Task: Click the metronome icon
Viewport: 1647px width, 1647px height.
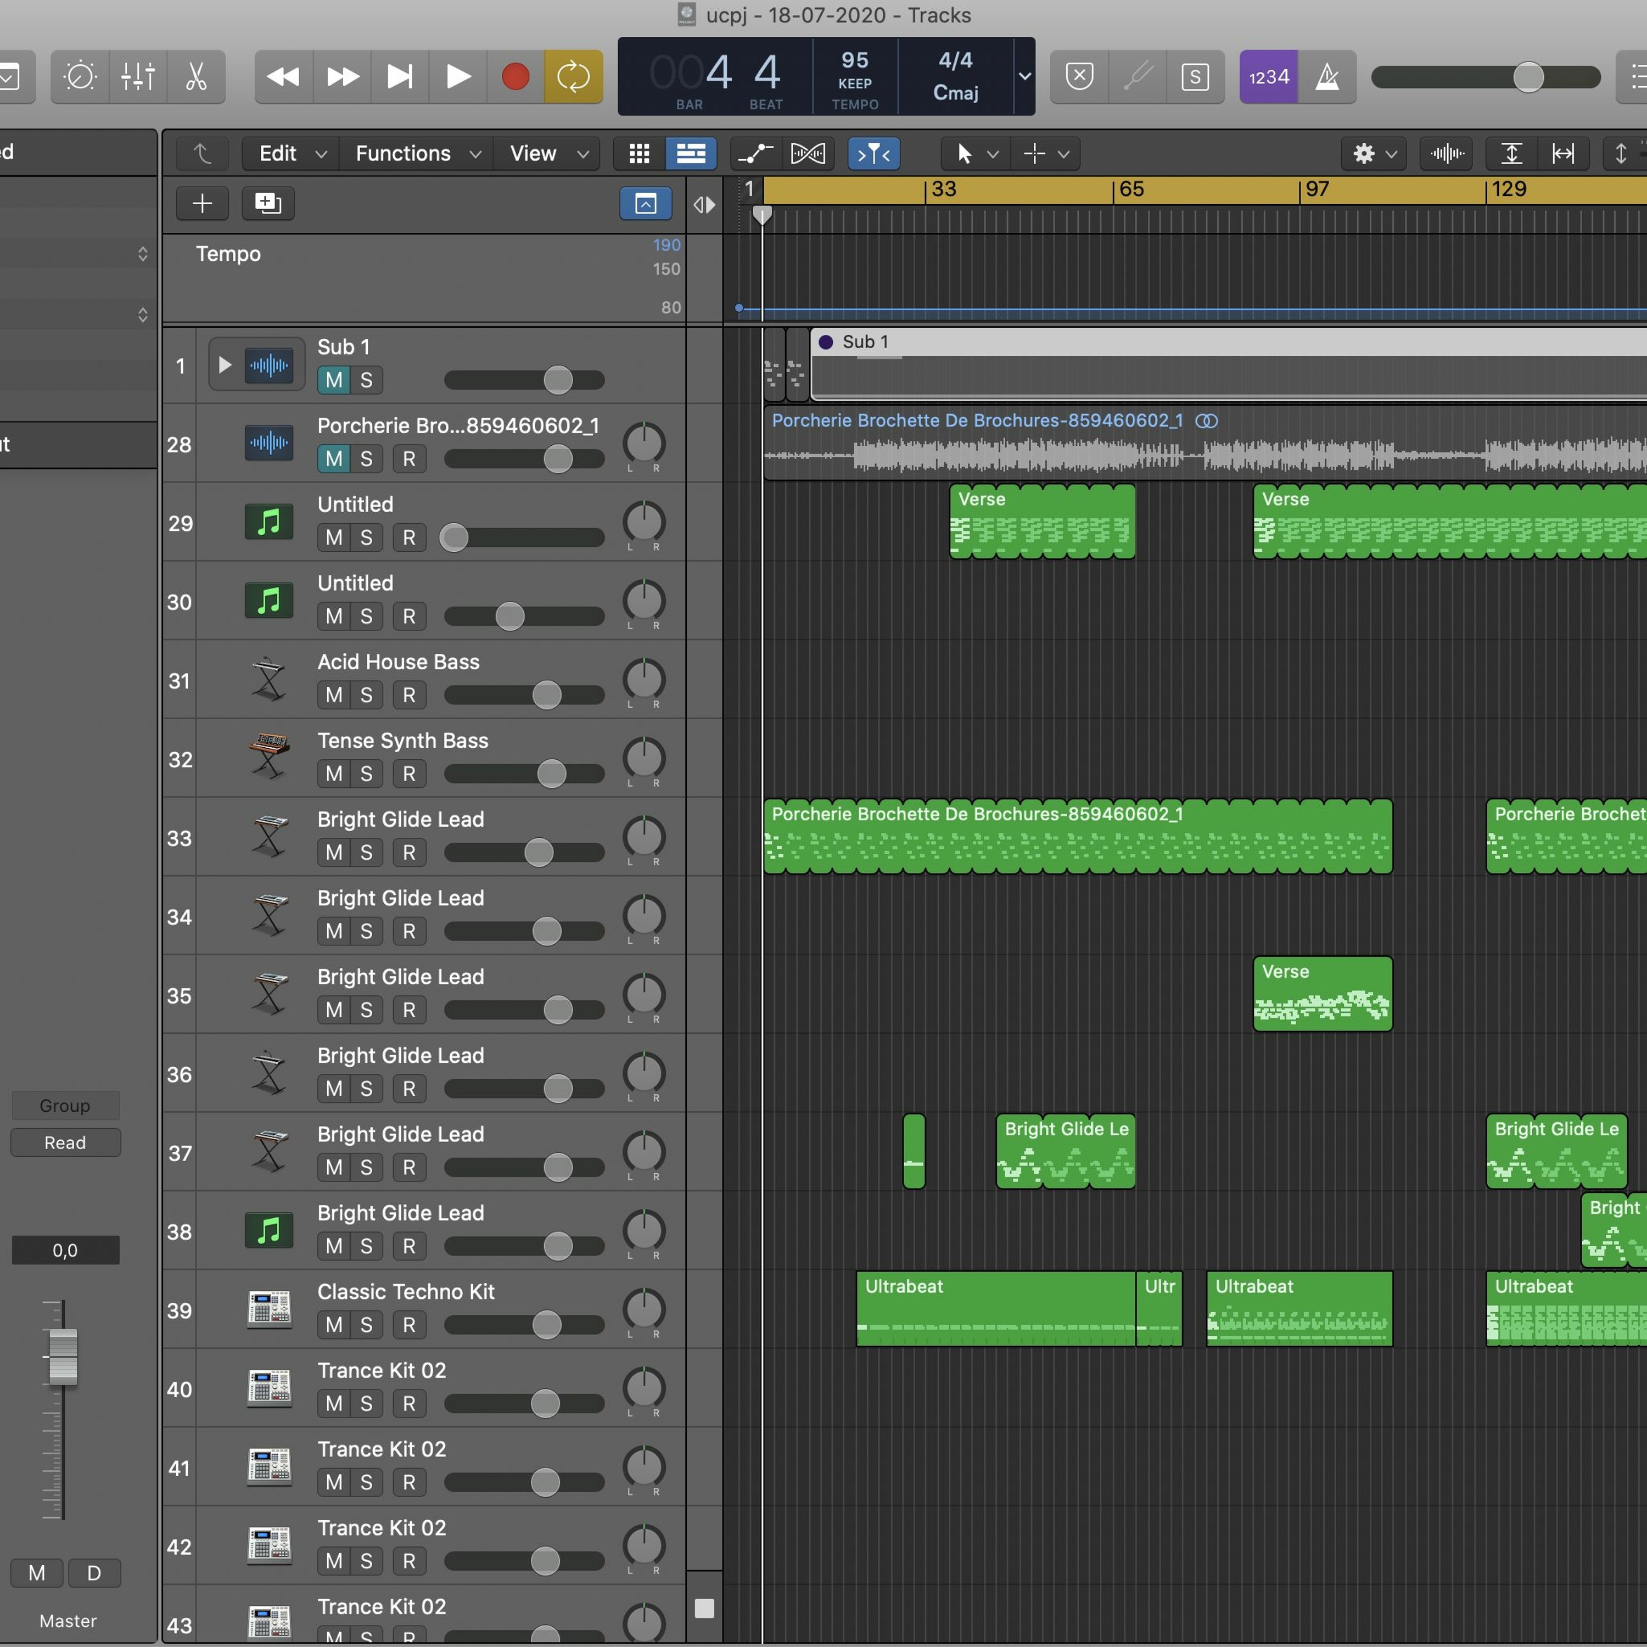Action: pyautogui.click(x=1326, y=77)
